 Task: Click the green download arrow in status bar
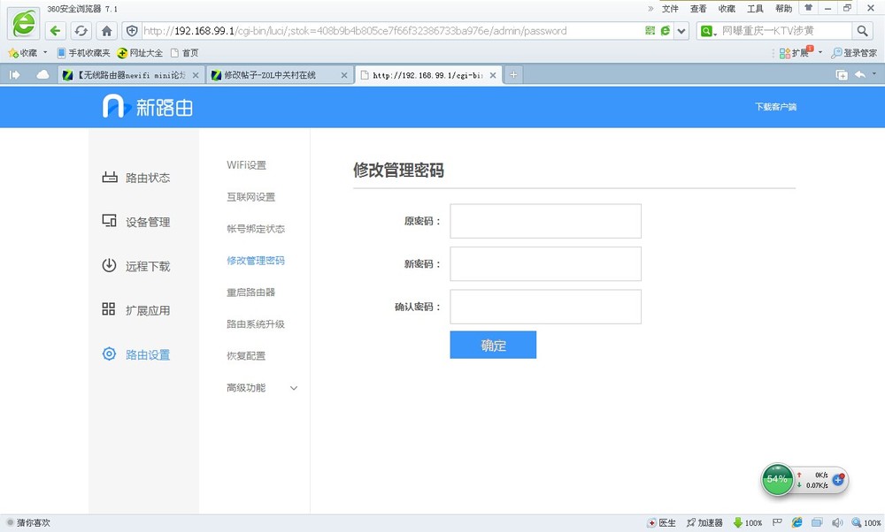click(738, 523)
